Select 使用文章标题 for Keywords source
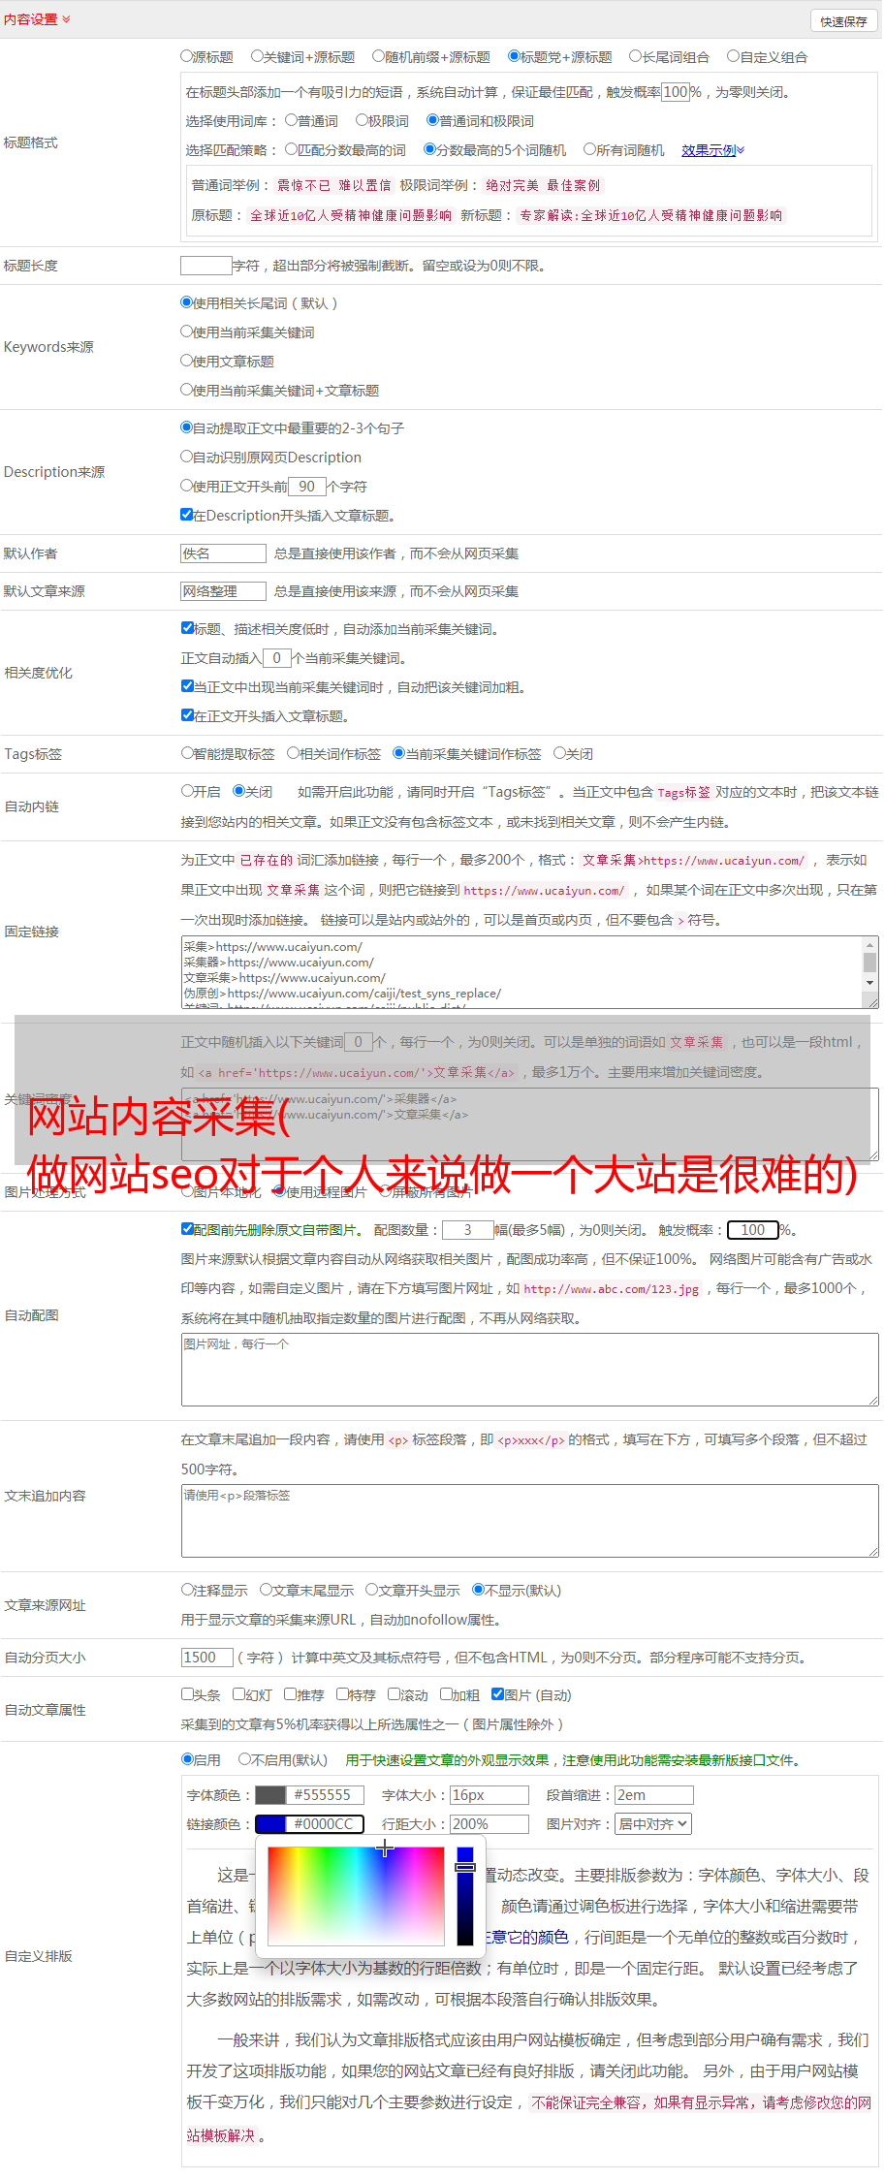Image resolution: width=884 pixels, height=2180 pixels. click(187, 361)
